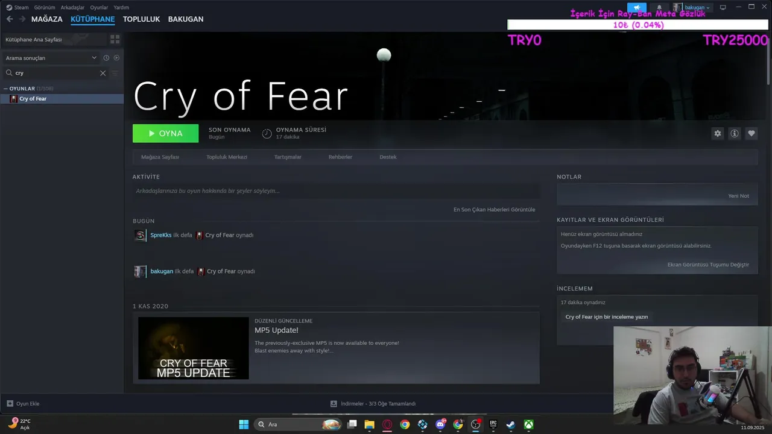
Task: Click the green OYNA play button
Action: coord(165,133)
